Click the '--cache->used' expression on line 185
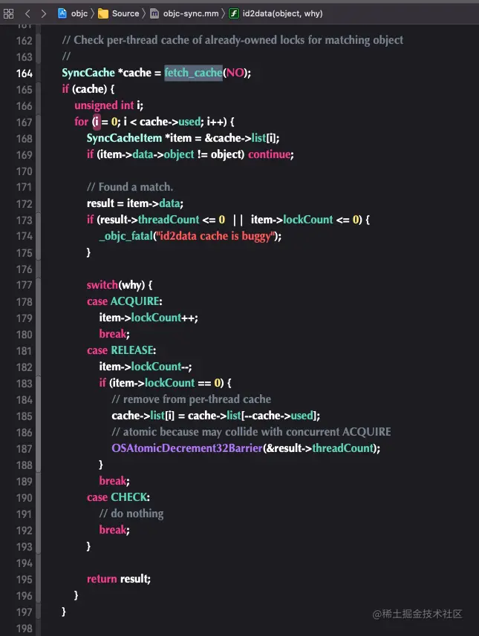The height and width of the screenshot is (636, 479). [x=278, y=416]
